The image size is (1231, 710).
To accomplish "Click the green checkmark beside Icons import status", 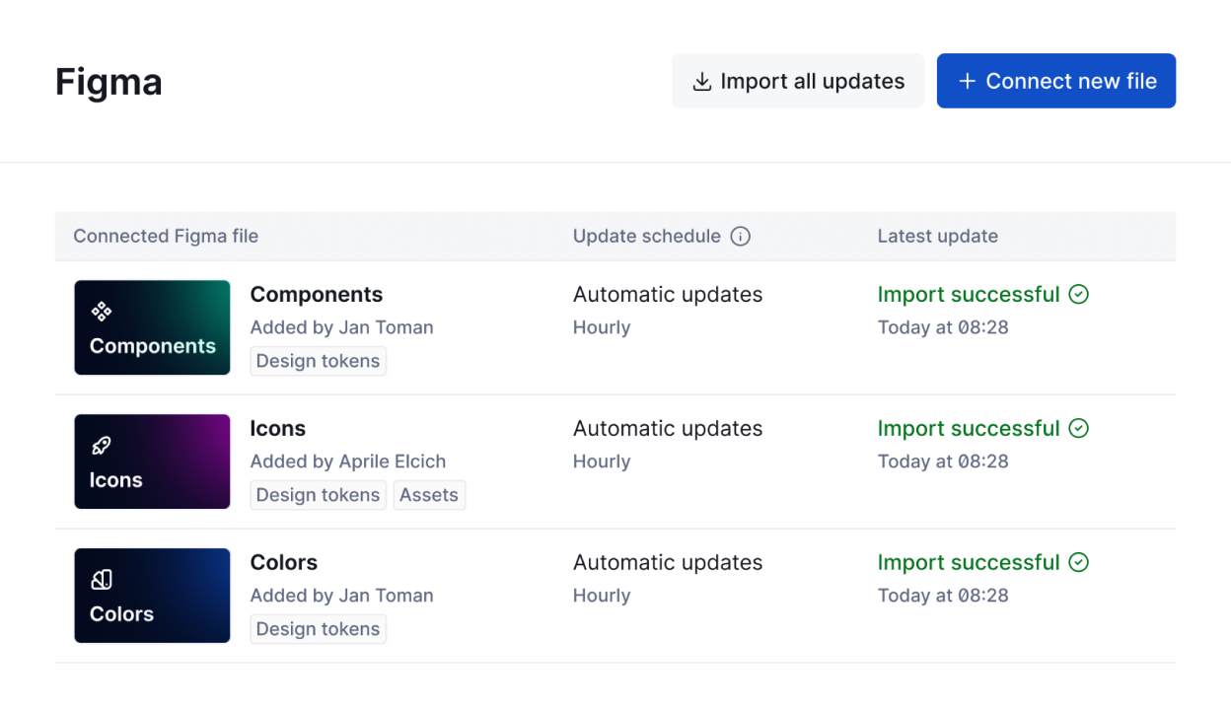I will click(x=1078, y=428).
